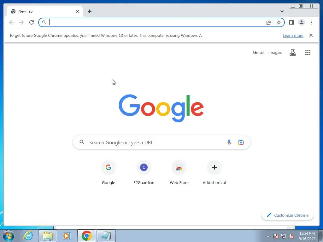Share this page via share icon

(269, 22)
